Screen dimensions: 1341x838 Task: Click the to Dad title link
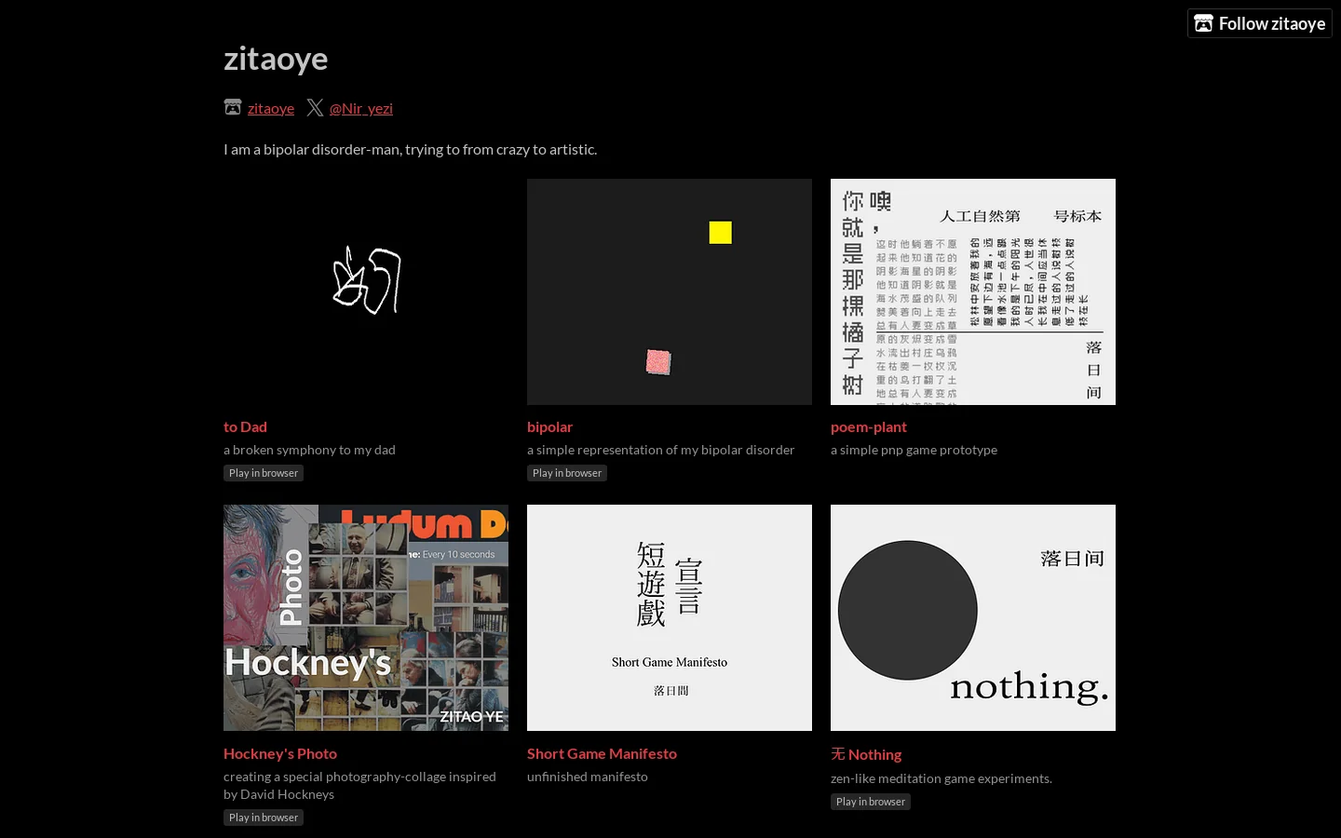pyautogui.click(x=245, y=426)
